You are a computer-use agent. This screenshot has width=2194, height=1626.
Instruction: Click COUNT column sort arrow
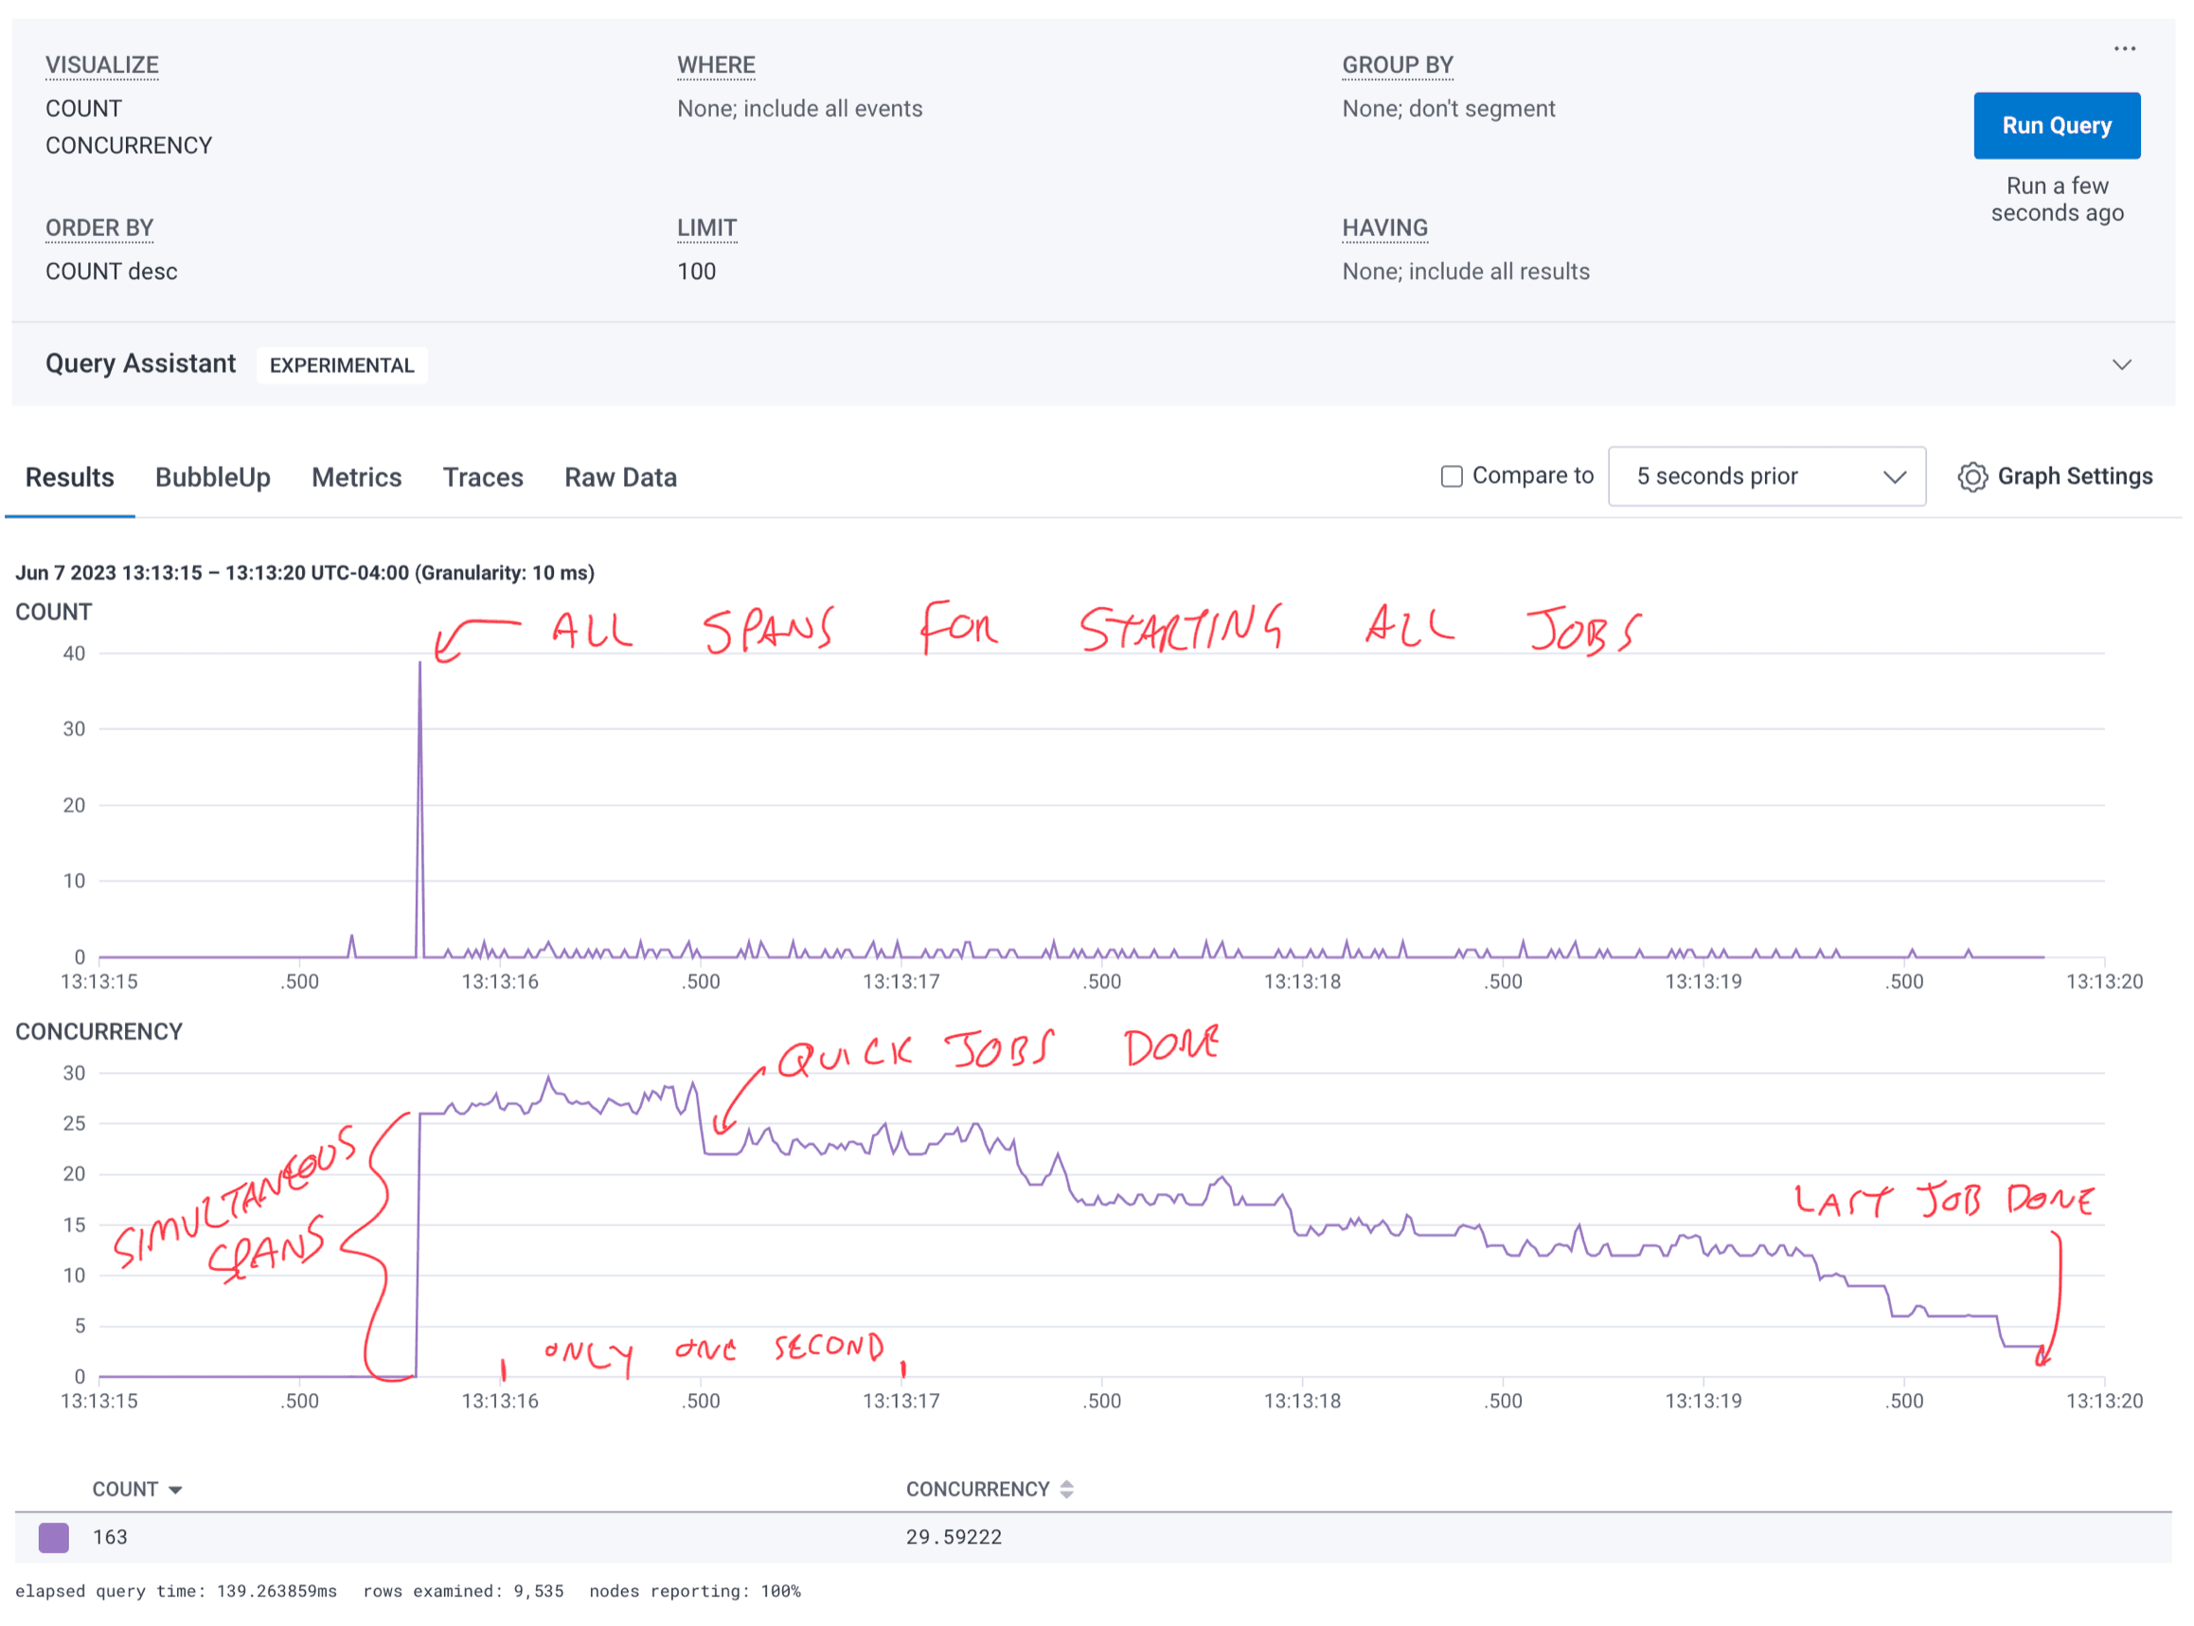pyautogui.click(x=175, y=1491)
